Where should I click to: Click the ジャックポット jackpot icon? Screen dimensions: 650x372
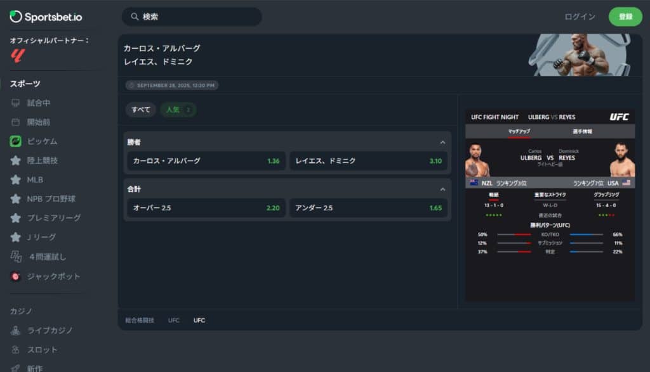(x=15, y=276)
